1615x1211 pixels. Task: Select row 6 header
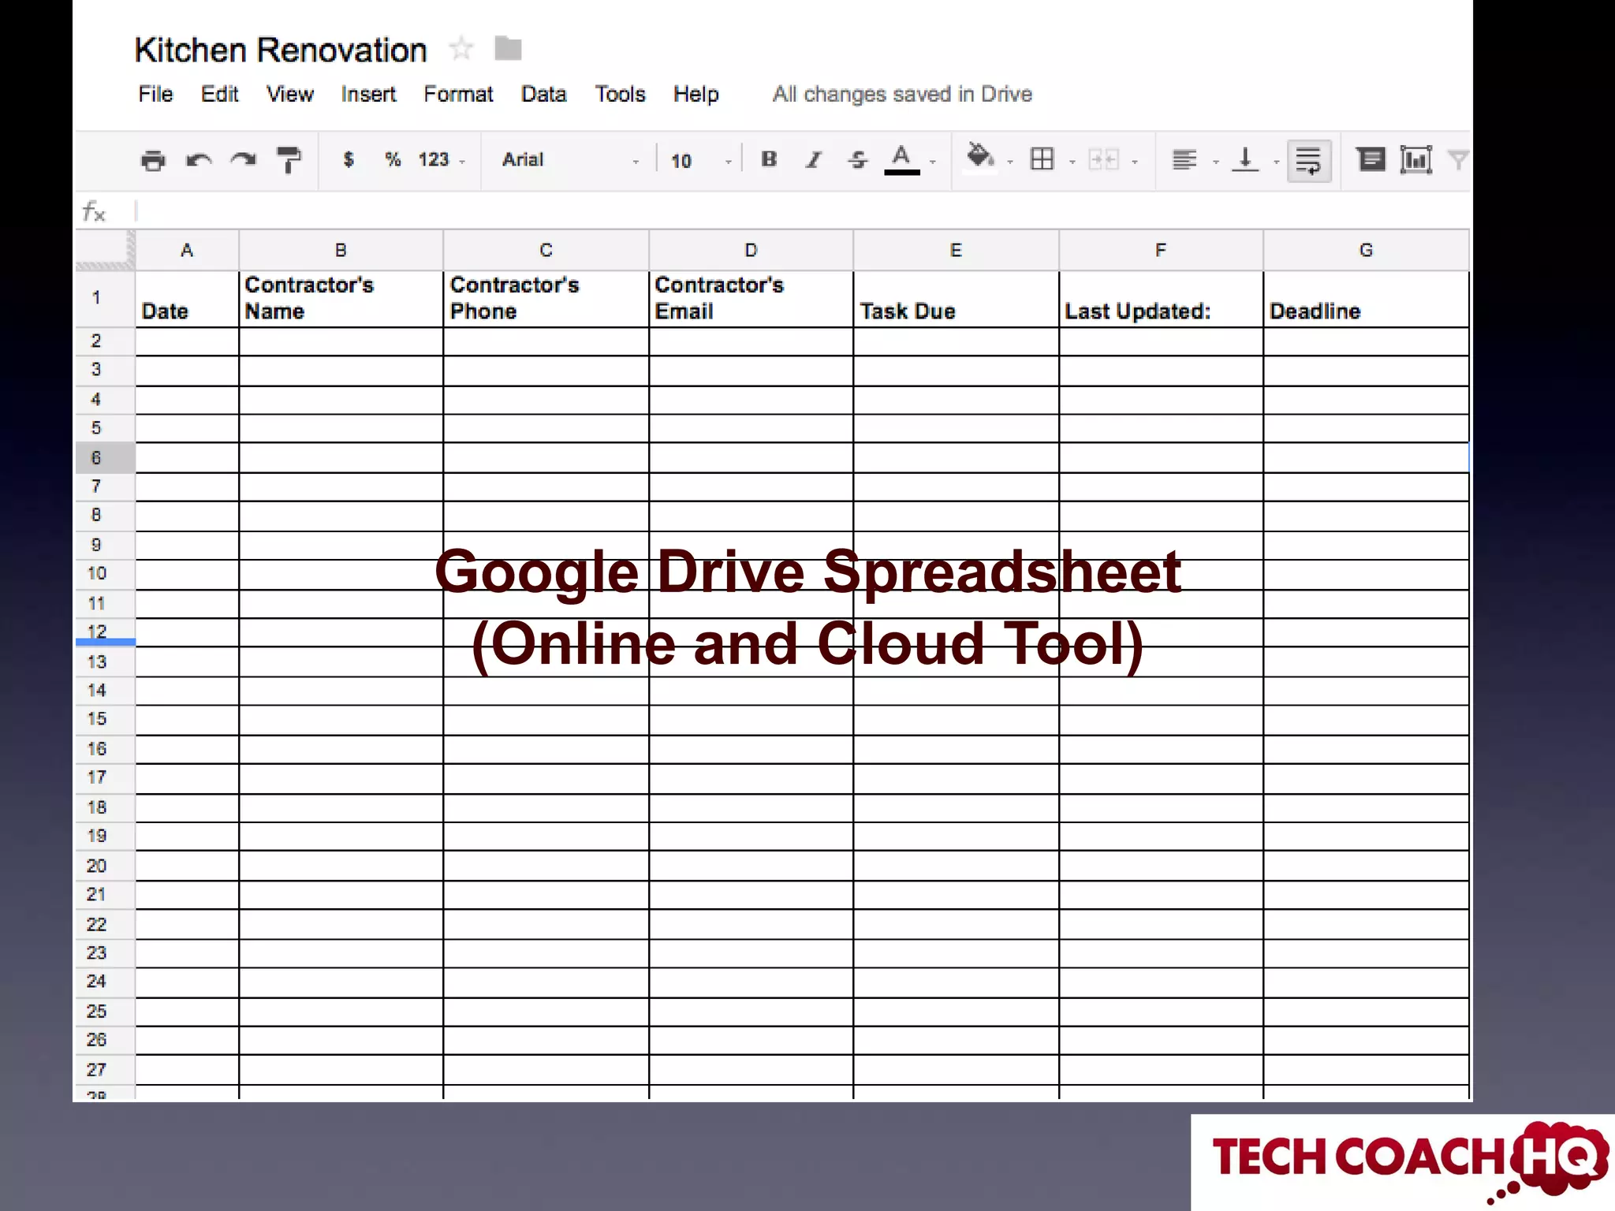(105, 457)
